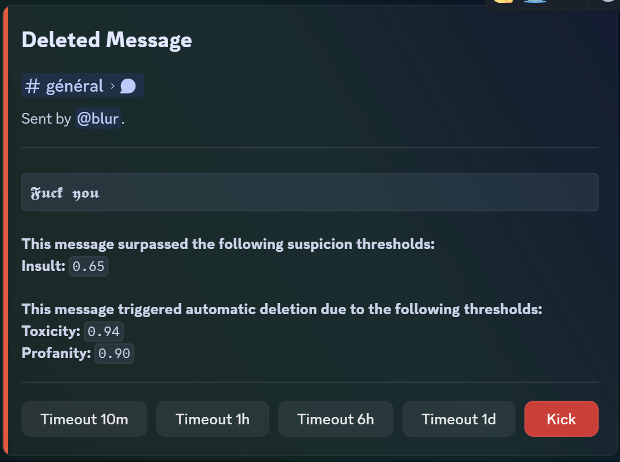Image resolution: width=620 pixels, height=462 pixels.
Task: Click the Toxicity score 0.94 badge
Action: [104, 332]
